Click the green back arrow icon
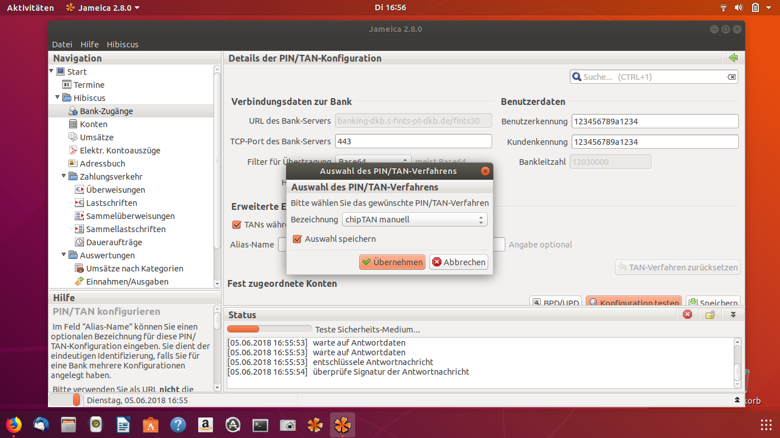 coord(733,58)
